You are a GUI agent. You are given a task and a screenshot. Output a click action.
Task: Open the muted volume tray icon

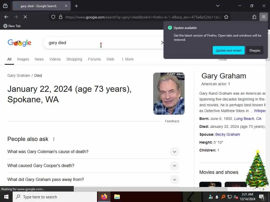236,197
